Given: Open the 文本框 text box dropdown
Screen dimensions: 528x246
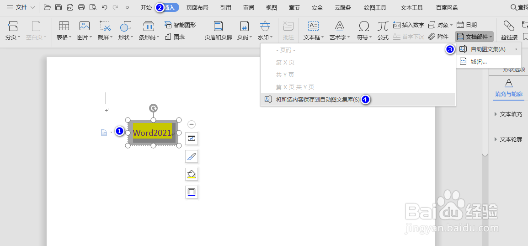Looking at the screenshot, I should (x=314, y=30).
